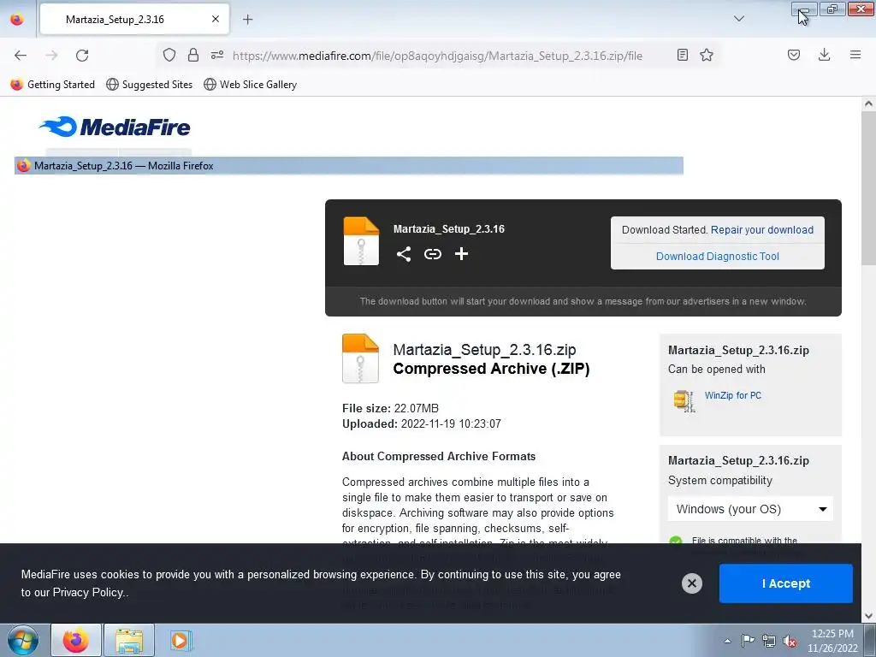
Task: Click the MediaFire logo
Action: point(115,127)
